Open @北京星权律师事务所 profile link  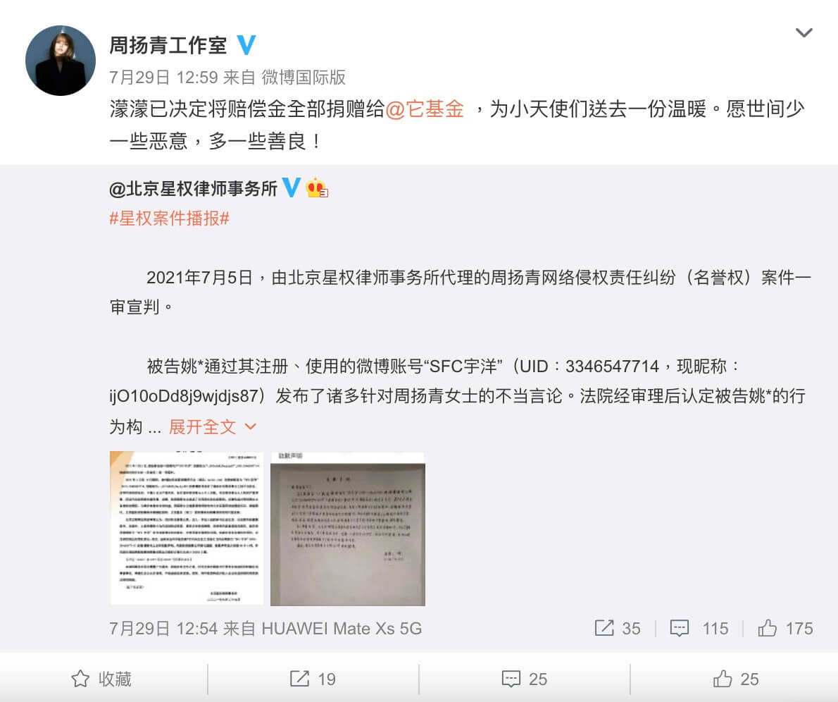tap(193, 188)
